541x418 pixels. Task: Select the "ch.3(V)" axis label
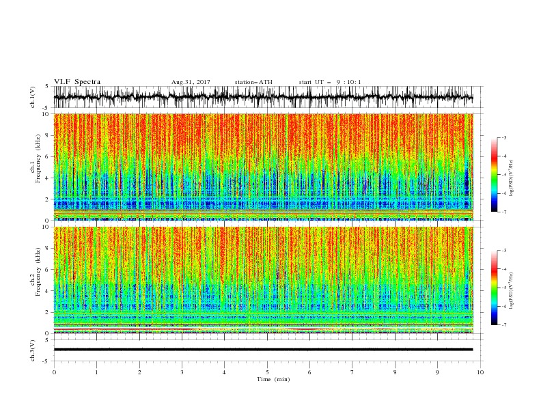tap(33, 350)
